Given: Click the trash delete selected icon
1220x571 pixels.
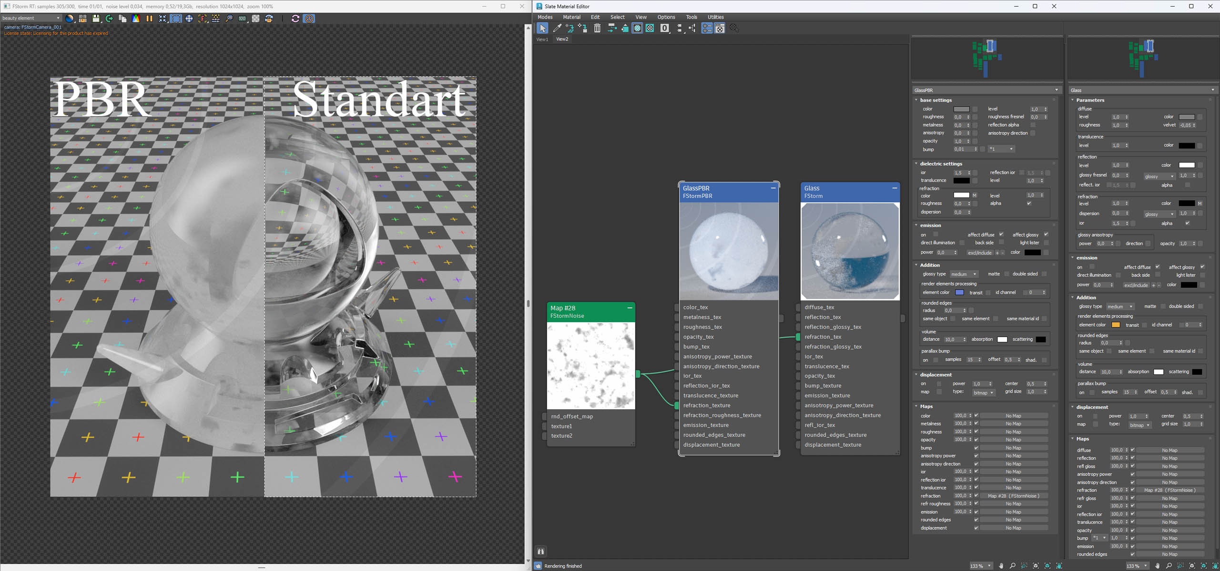Looking at the screenshot, I should (597, 29).
